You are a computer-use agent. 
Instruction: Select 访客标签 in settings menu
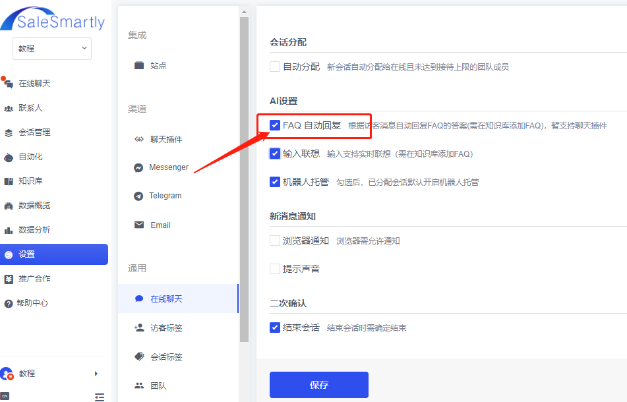click(x=179, y=328)
